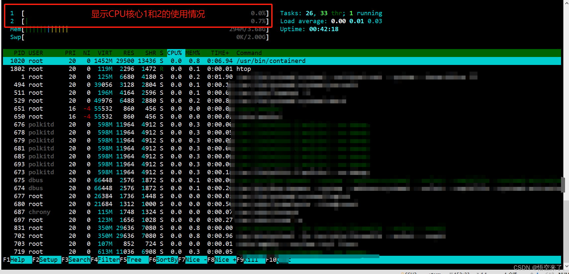Open F6 SortBy menu

(163, 260)
